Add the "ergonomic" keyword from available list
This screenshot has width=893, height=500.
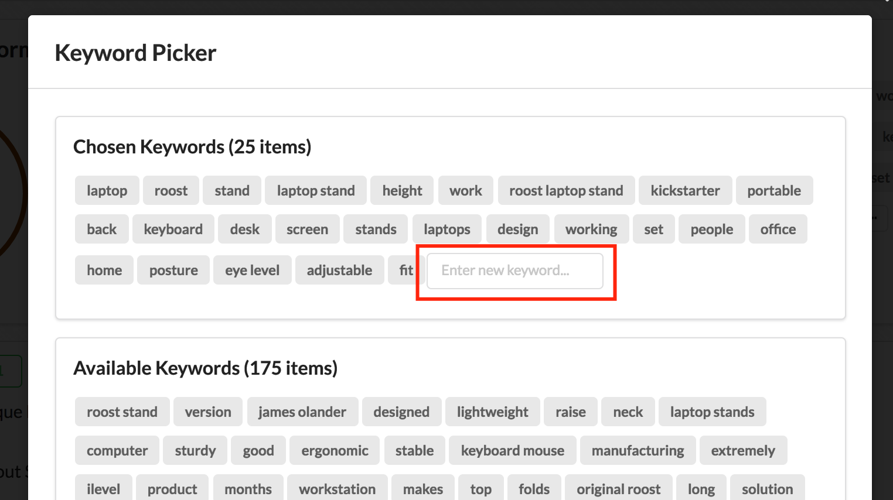coord(334,450)
